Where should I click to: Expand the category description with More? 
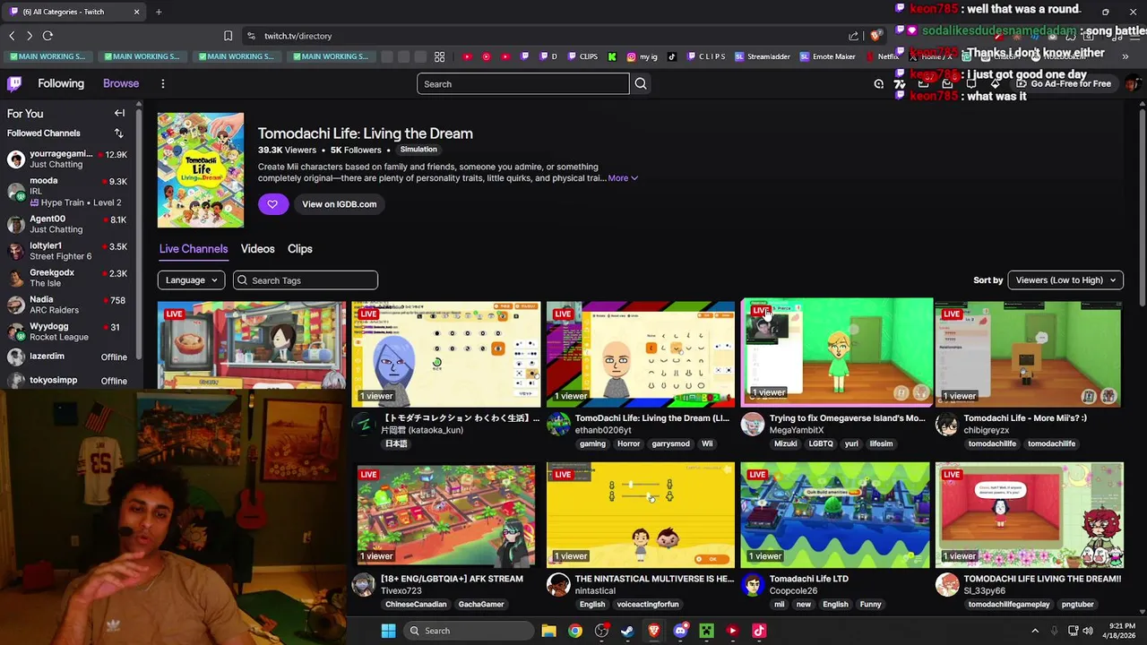click(x=623, y=178)
